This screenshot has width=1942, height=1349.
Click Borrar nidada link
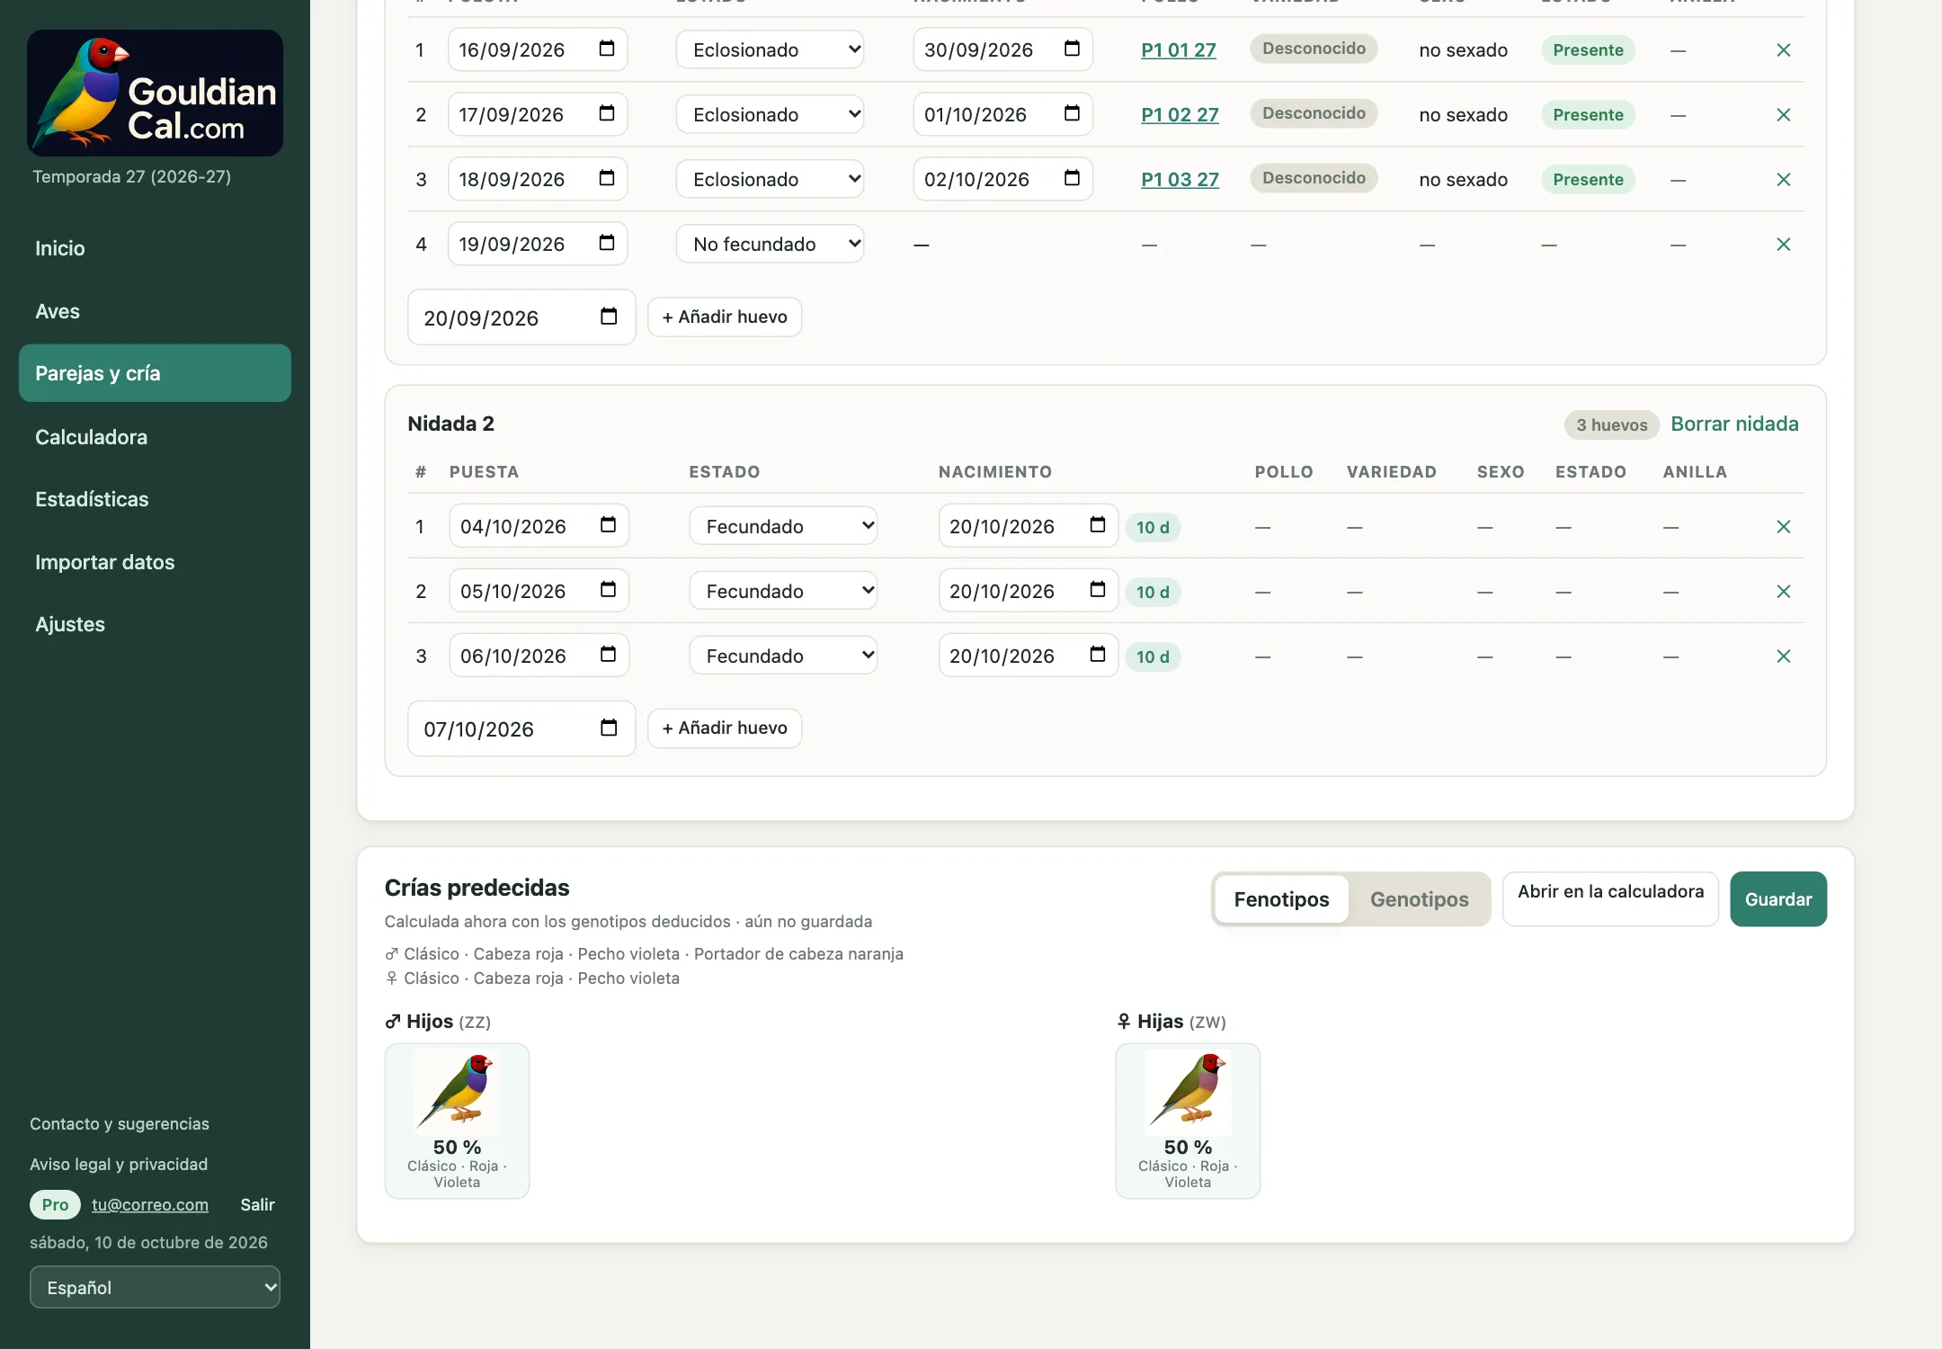pyautogui.click(x=1734, y=424)
